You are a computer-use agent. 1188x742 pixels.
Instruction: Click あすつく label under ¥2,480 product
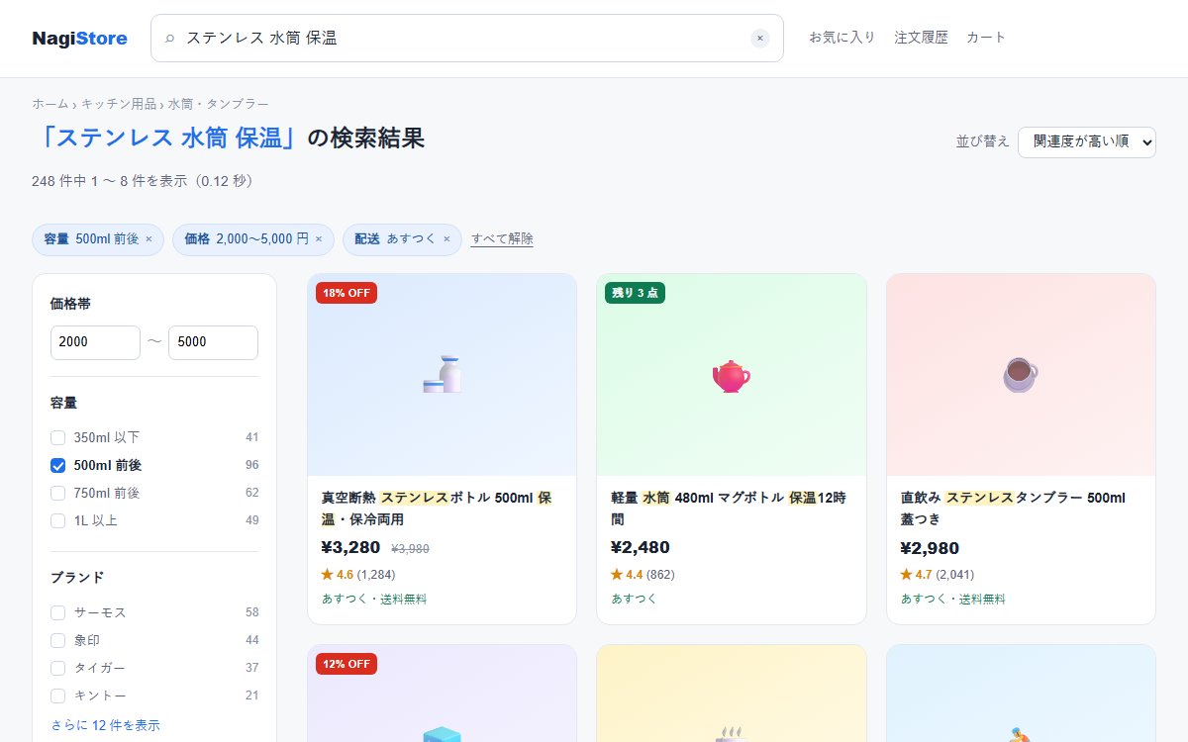click(635, 599)
